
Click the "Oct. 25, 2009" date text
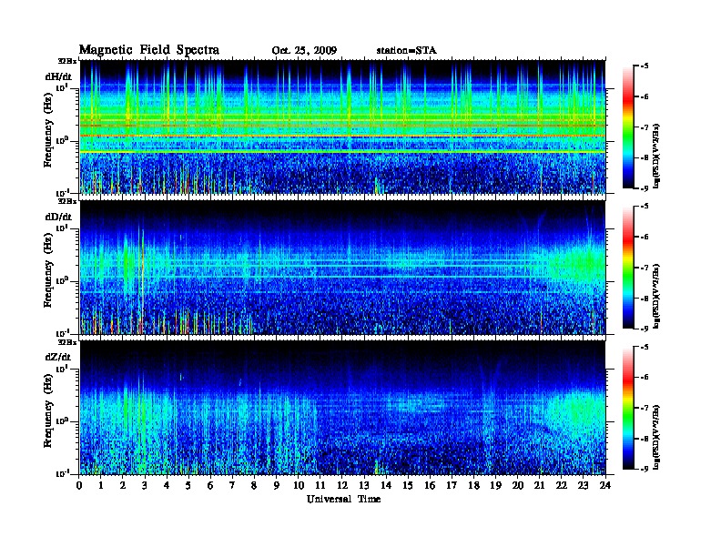coord(304,51)
